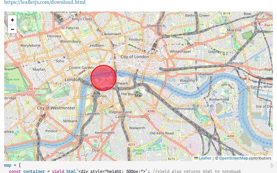Click the Canary Wharf label

(x=261, y=86)
